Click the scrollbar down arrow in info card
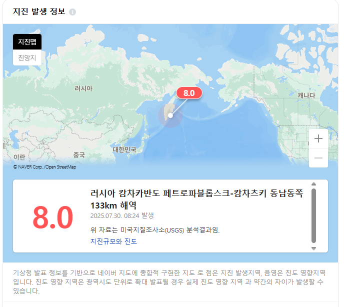 [x=313, y=248]
